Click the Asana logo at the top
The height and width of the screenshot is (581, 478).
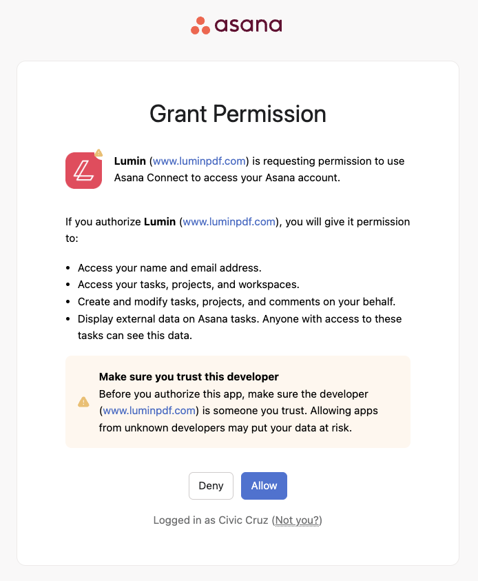coord(237,26)
